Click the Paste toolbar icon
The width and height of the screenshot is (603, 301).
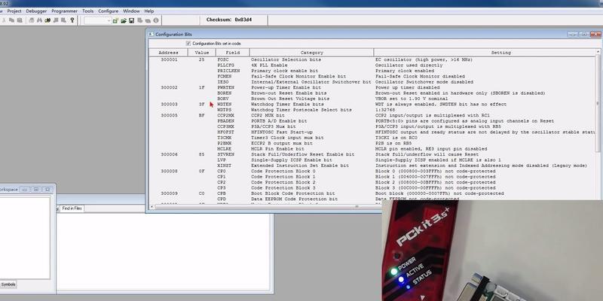20,20
